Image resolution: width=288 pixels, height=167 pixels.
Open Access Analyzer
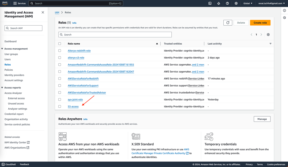(13, 93)
